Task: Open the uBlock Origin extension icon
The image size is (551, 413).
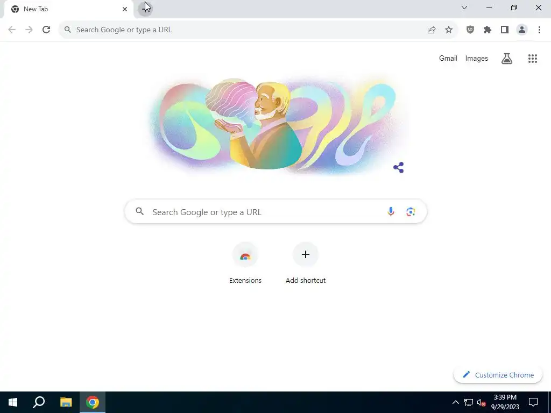Action: pyautogui.click(x=470, y=30)
